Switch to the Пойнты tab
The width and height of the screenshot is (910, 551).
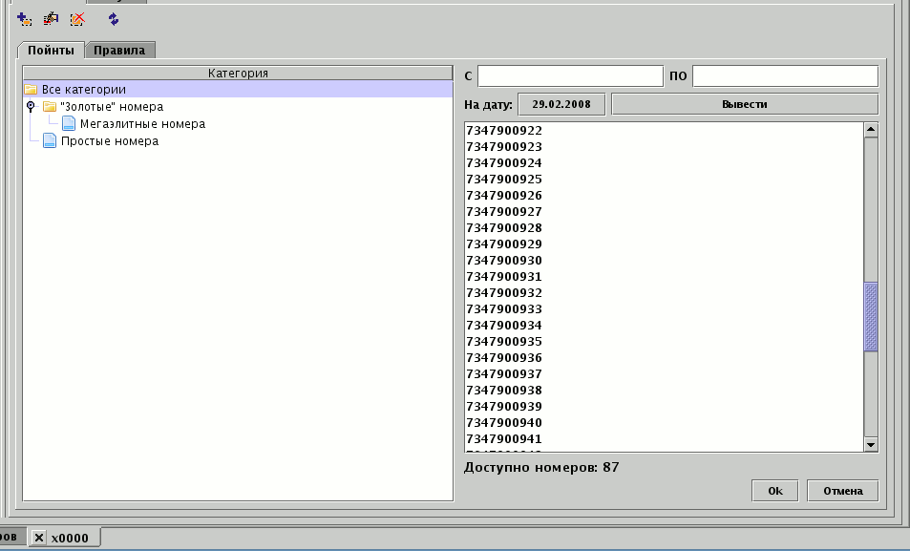51,51
